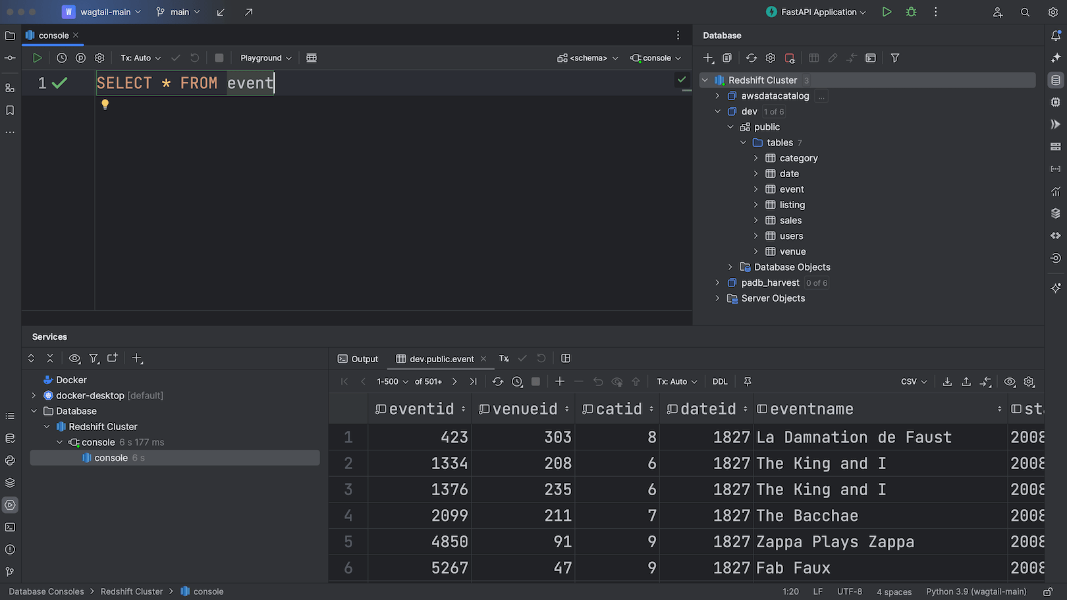Add a new row using the plus icon

[560, 381]
